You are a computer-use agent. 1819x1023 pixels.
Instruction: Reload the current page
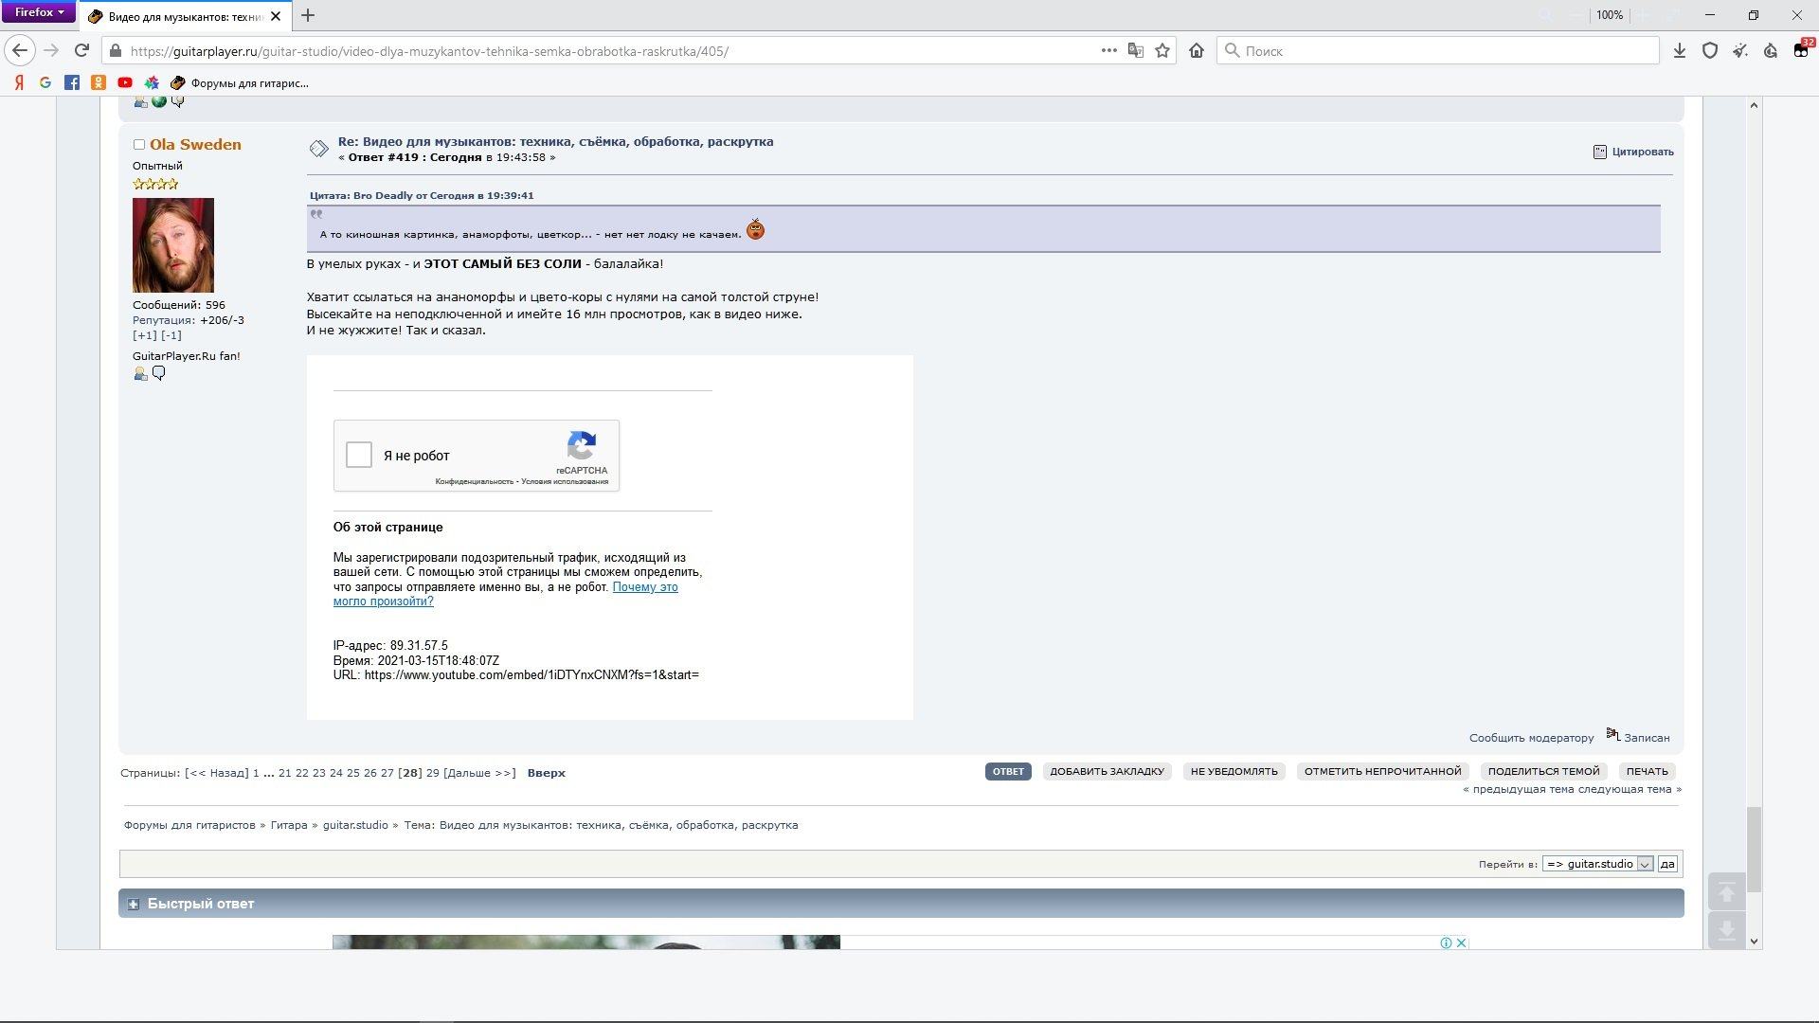click(x=82, y=51)
